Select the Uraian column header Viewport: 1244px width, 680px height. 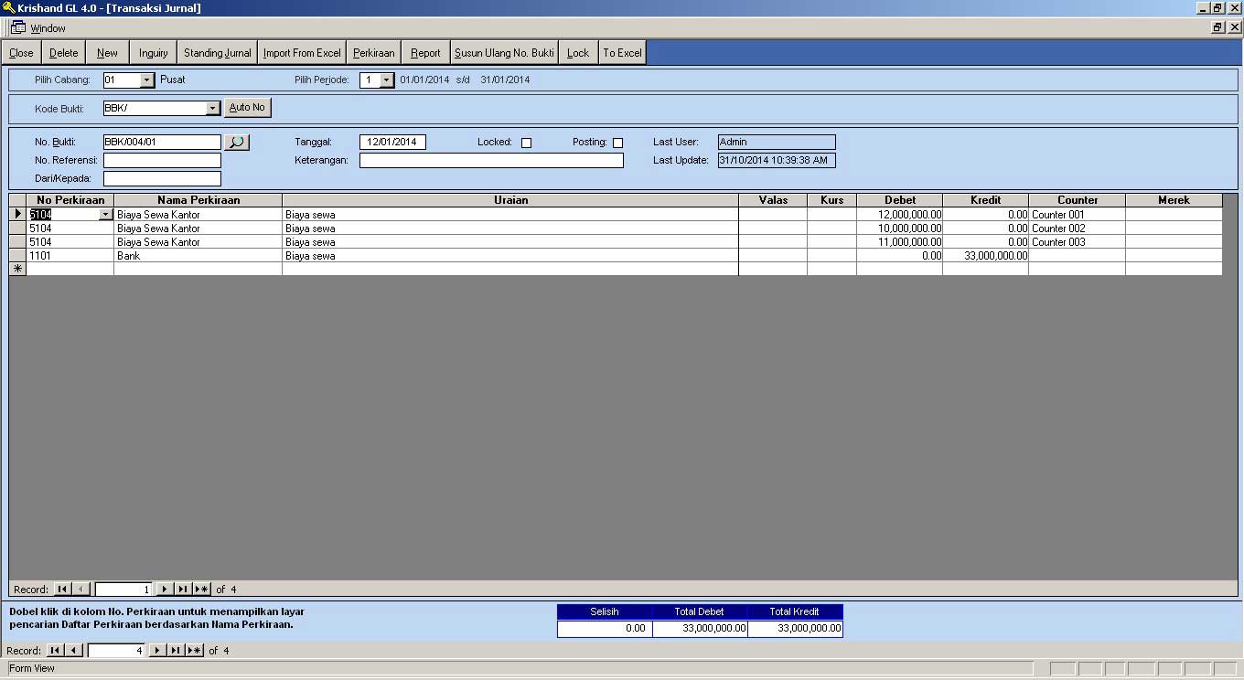point(510,200)
